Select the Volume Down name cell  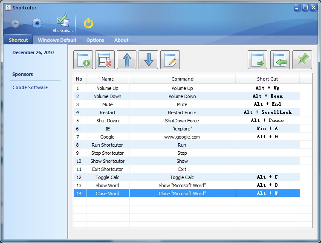[x=108, y=96]
